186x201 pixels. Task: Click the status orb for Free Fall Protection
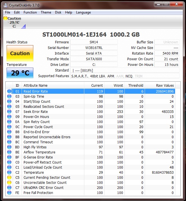(x=9, y=193)
